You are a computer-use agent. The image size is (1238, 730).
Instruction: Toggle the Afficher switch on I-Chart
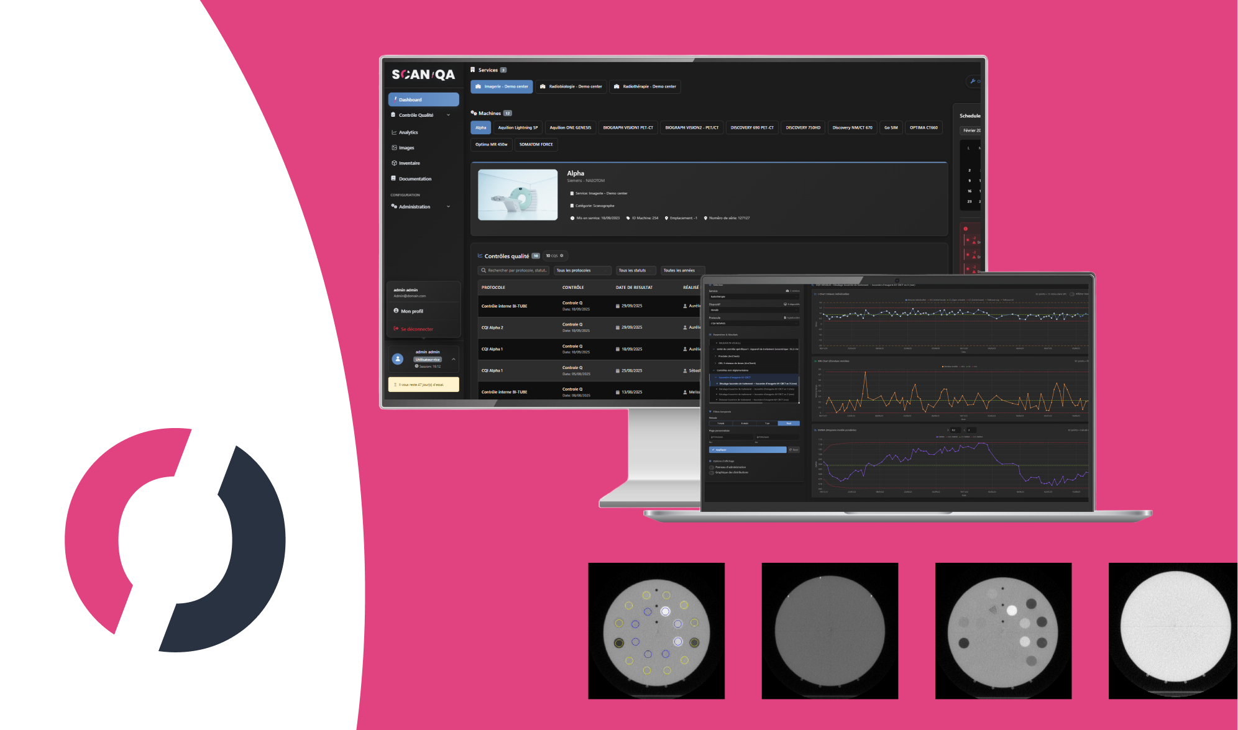1072,294
